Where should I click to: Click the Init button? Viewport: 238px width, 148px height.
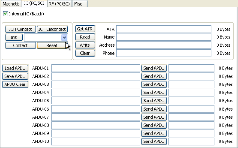pos(14,37)
